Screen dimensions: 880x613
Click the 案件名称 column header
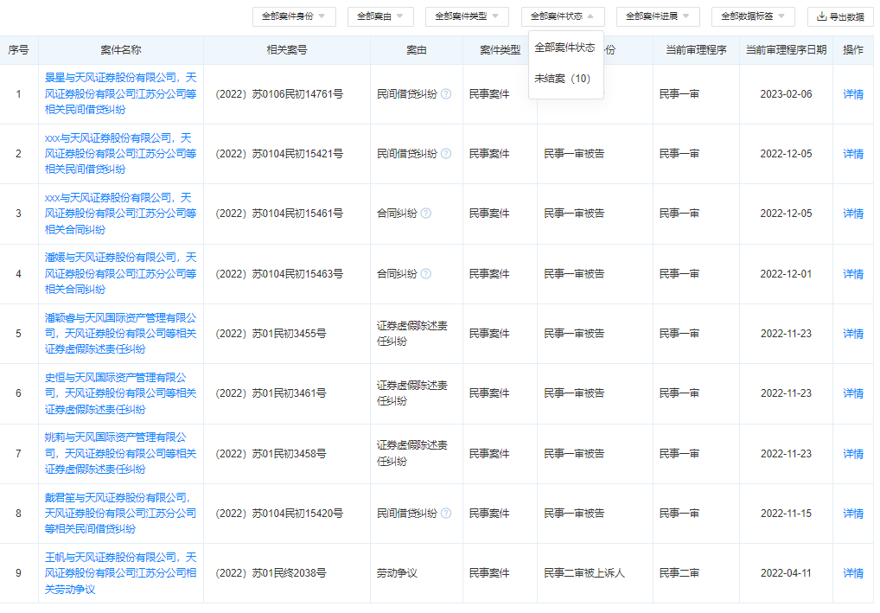click(121, 50)
